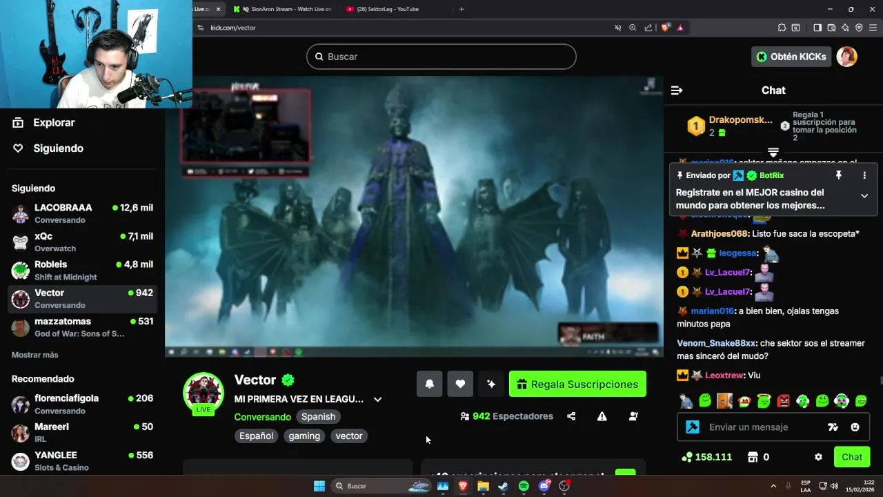Click the 7TV icon in message box
Screen dimensions: 883x497
833,427
